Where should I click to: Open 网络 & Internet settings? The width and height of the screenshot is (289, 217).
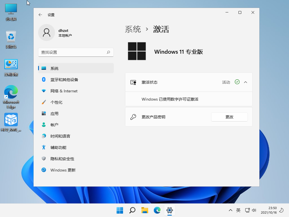click(76, 91)
